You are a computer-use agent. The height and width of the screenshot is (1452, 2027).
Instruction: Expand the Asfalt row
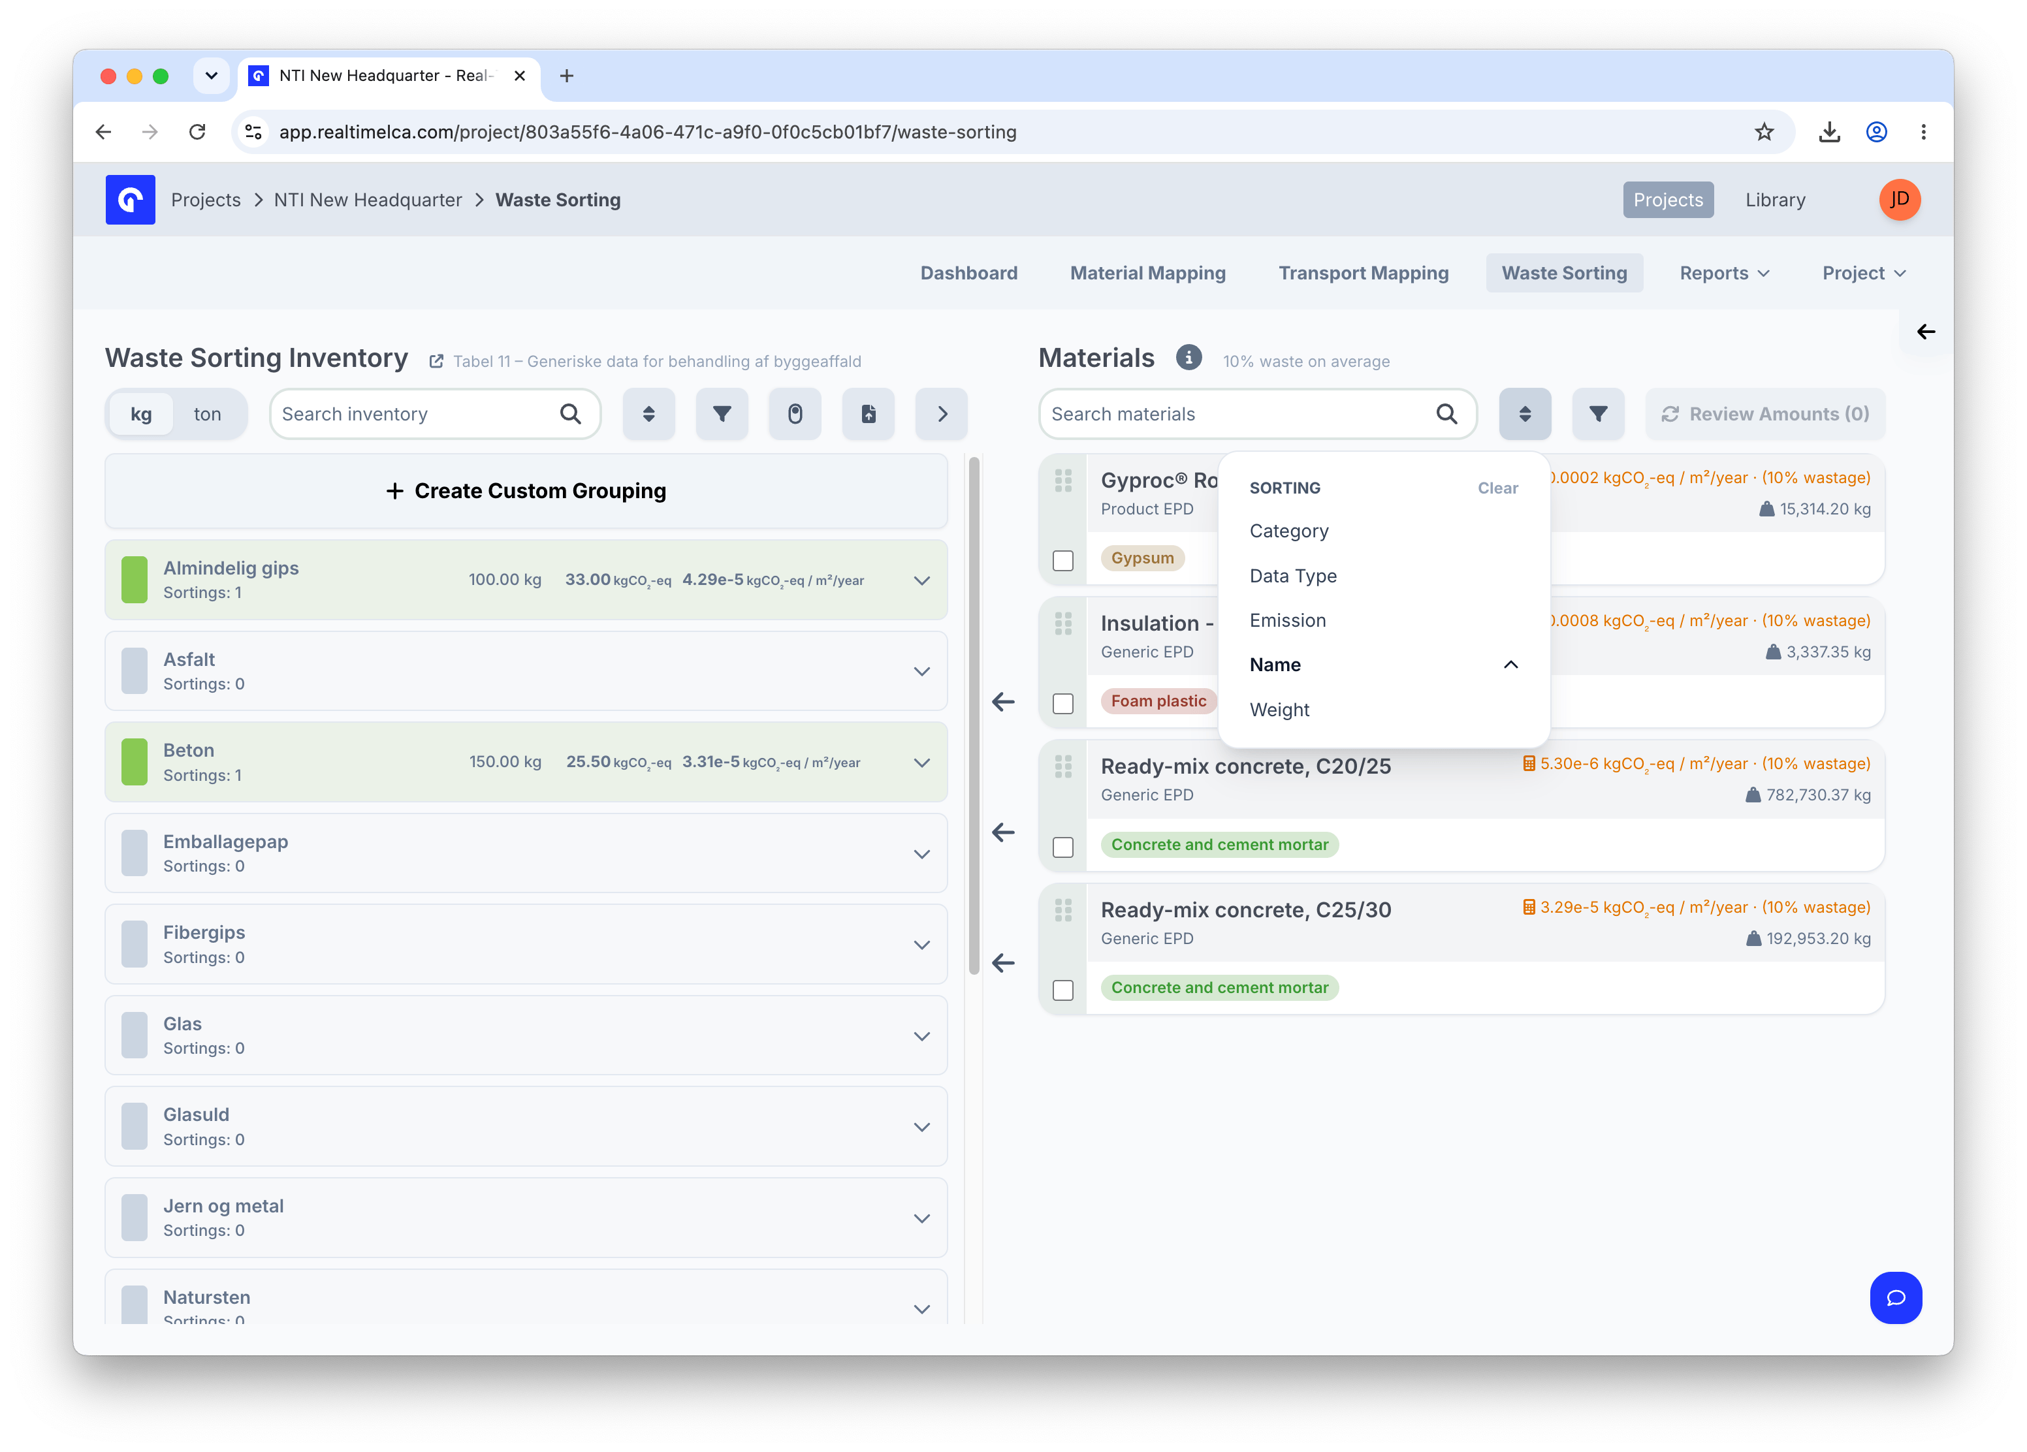click(922, 672)
